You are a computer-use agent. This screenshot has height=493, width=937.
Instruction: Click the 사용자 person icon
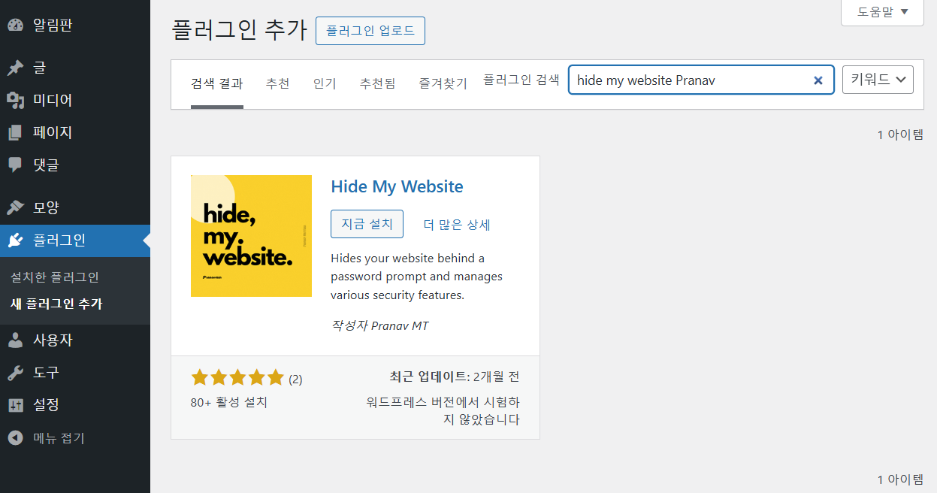16,340
